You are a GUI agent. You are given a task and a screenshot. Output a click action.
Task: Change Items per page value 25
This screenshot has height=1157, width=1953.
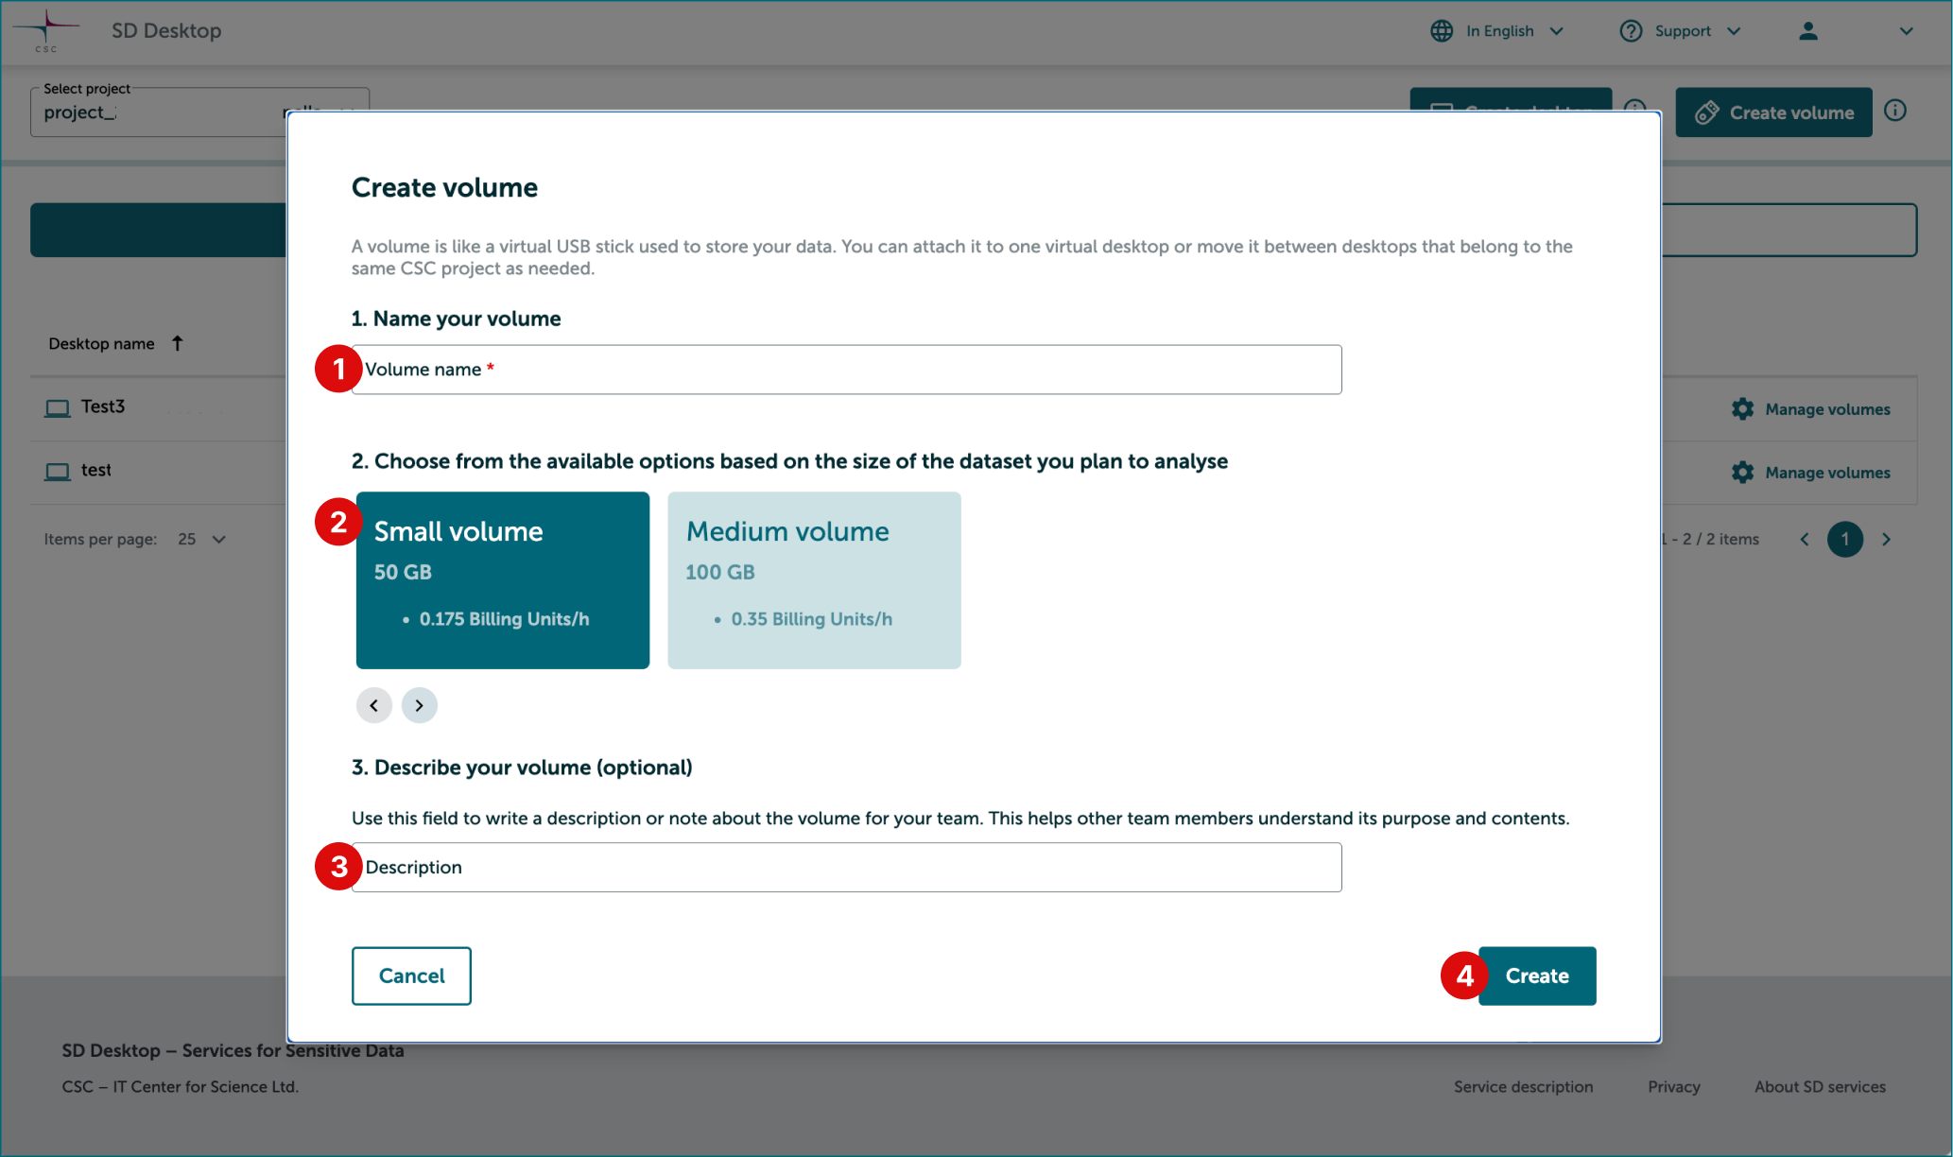202,539
